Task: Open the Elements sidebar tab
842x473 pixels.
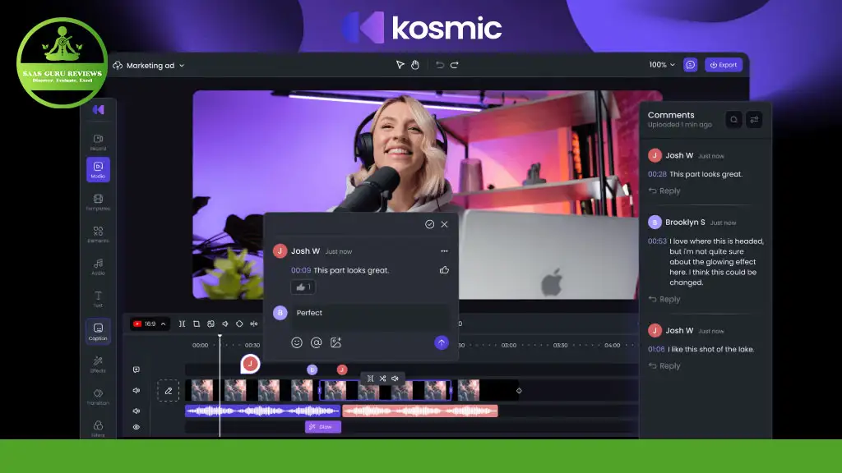Action: click(99, 234)
